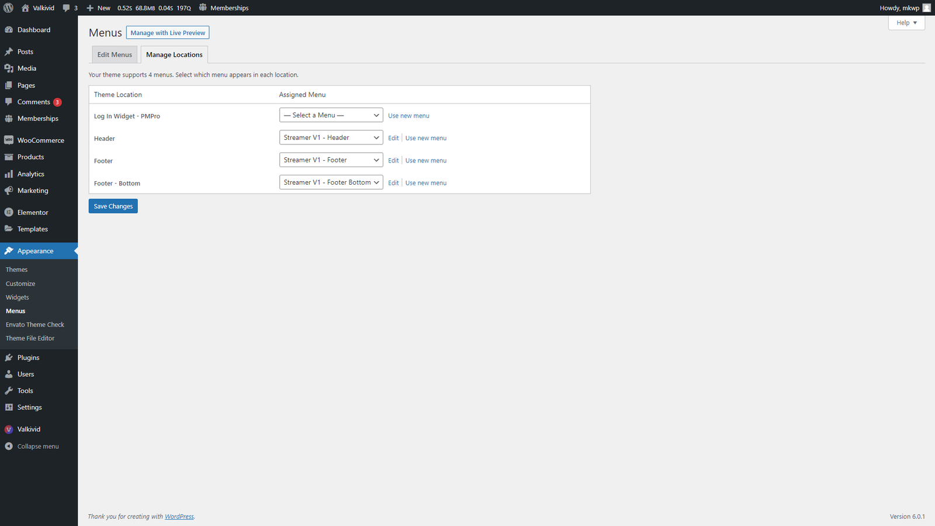
Task: Open the comments bubble icon in admin bar
Action: point(67,8)
